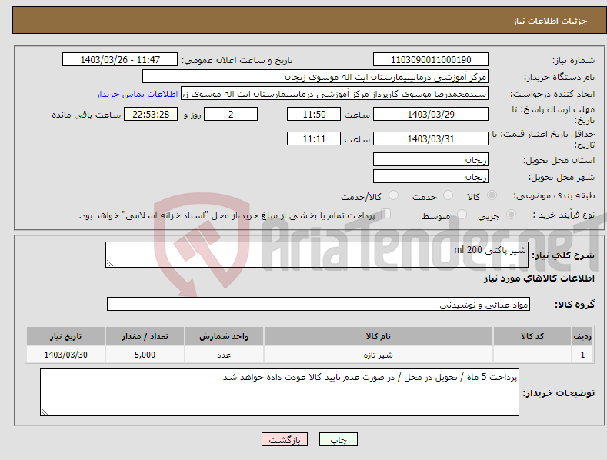The width and height of the screenshot is (607, 460).
Task: Click the unit cell عدد
Action: [x=224, y=355]
